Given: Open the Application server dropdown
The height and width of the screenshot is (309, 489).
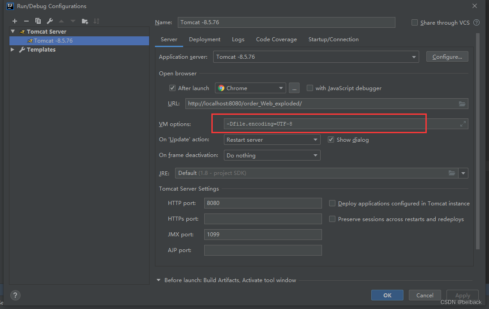Looking at the screenshot, I should tap(316, 57).
